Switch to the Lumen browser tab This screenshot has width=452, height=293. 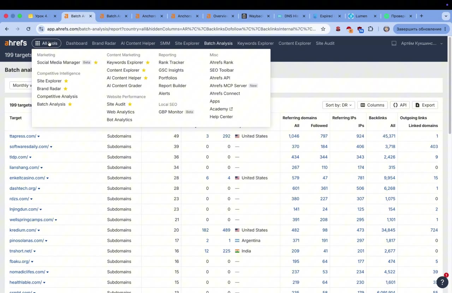(362, 16)
